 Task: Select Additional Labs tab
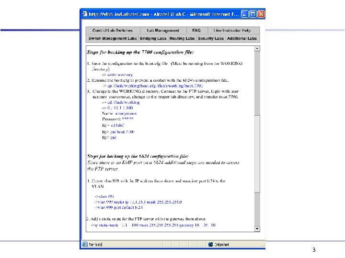click(x=242, y=38)
